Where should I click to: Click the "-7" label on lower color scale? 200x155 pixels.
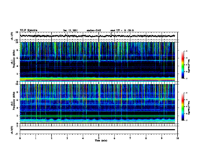(186, 120)
